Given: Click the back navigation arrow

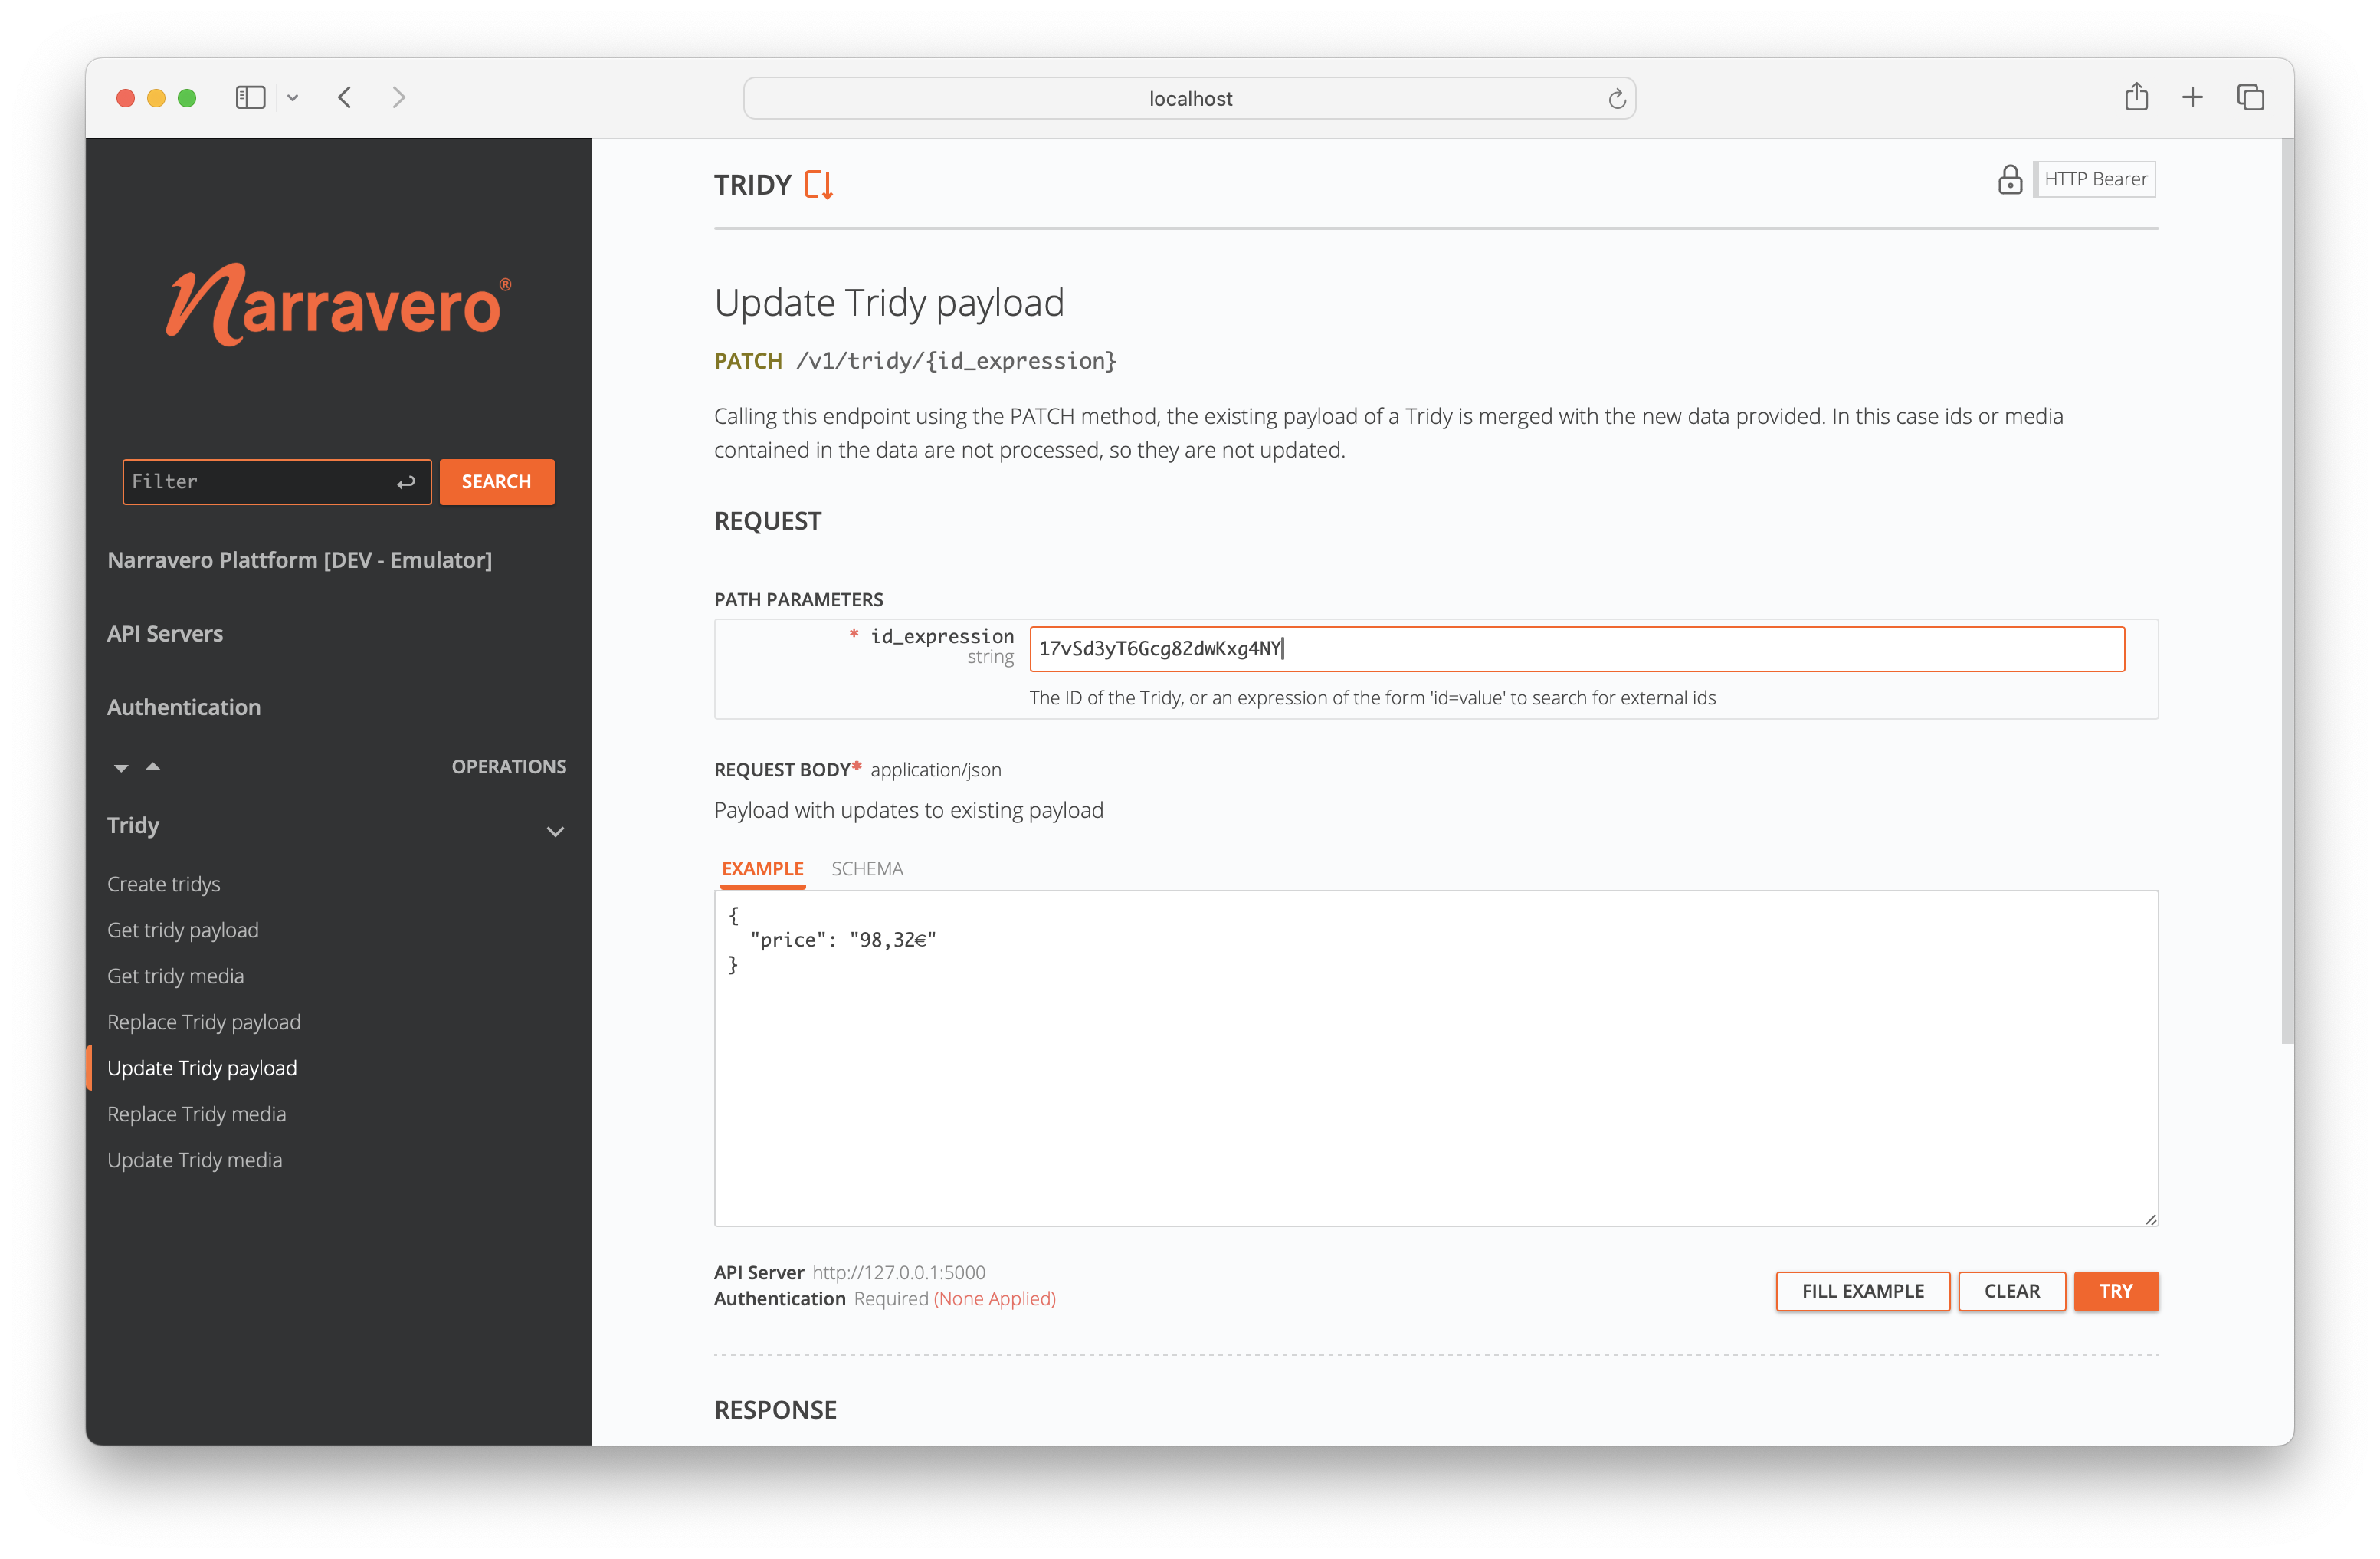Looking at the screenshot, I should click(344, 97).
